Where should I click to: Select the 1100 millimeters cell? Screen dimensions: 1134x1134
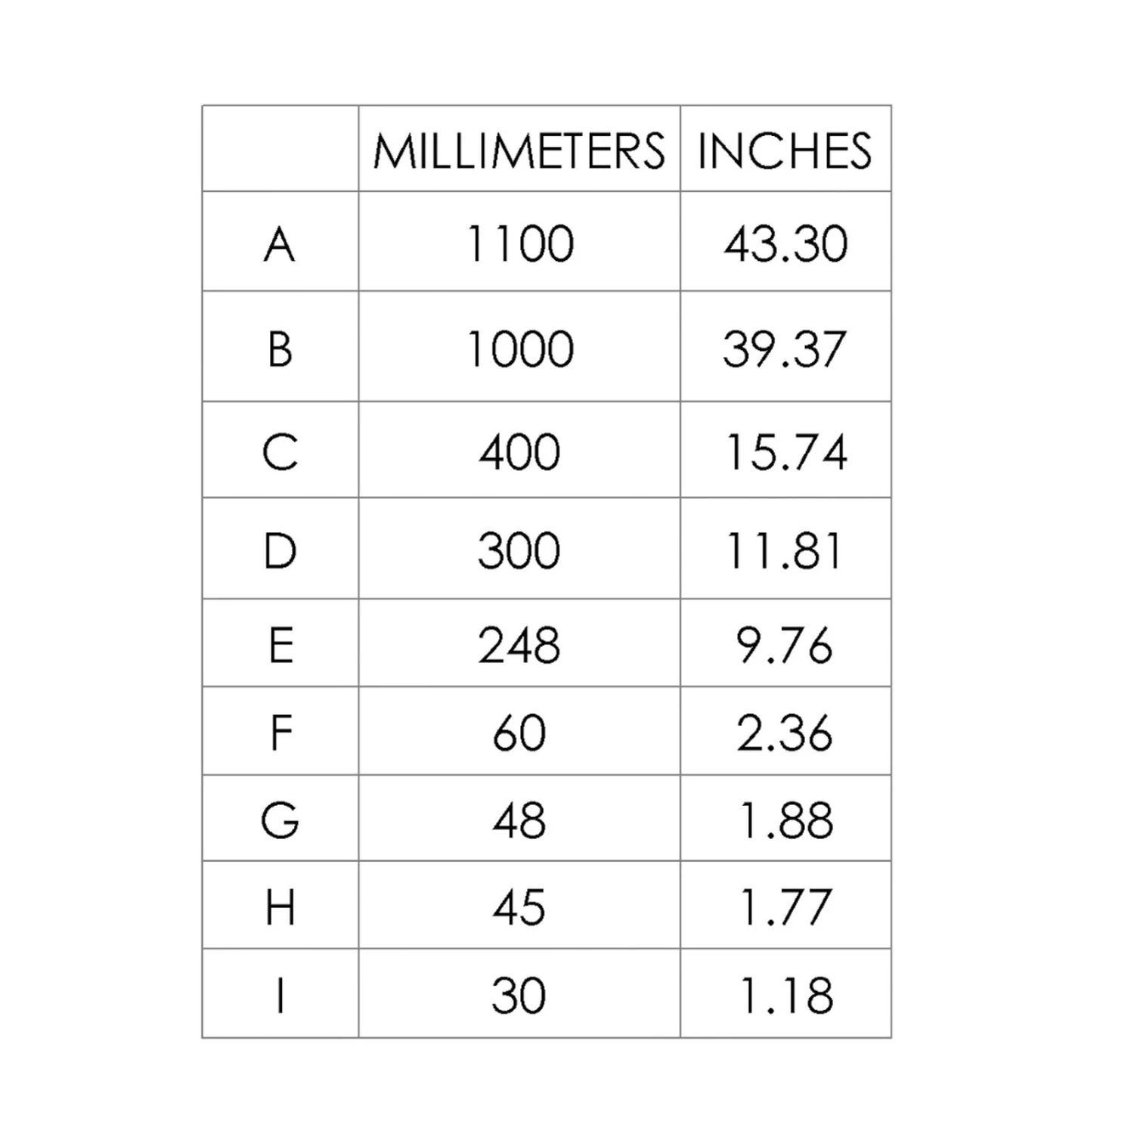pos(519,245)
